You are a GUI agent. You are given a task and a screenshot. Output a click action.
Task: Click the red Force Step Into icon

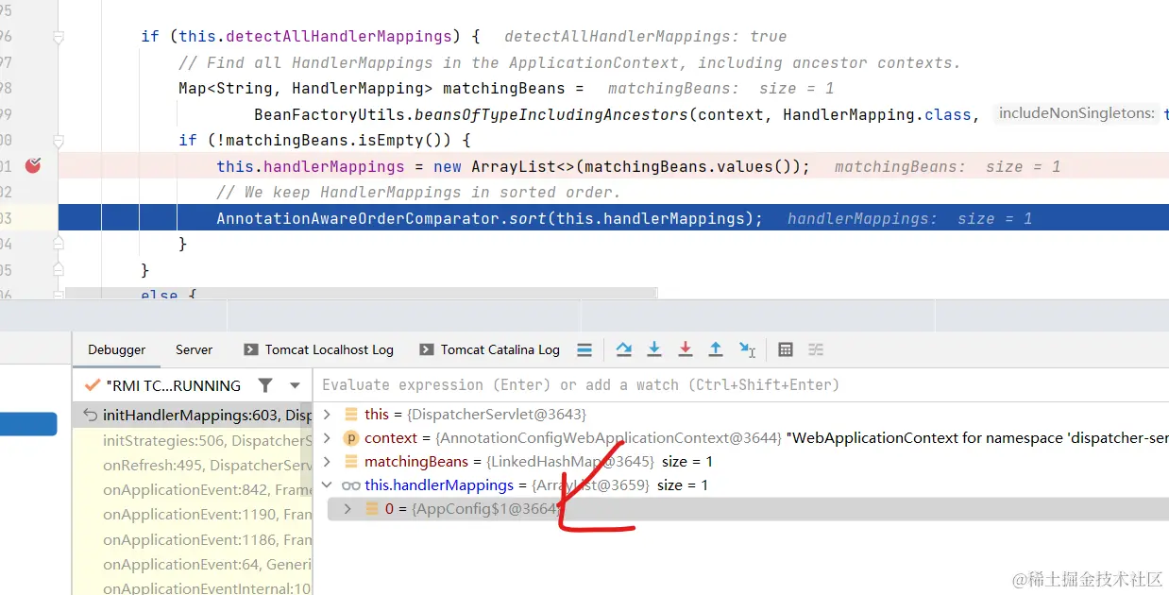[686, 349]
